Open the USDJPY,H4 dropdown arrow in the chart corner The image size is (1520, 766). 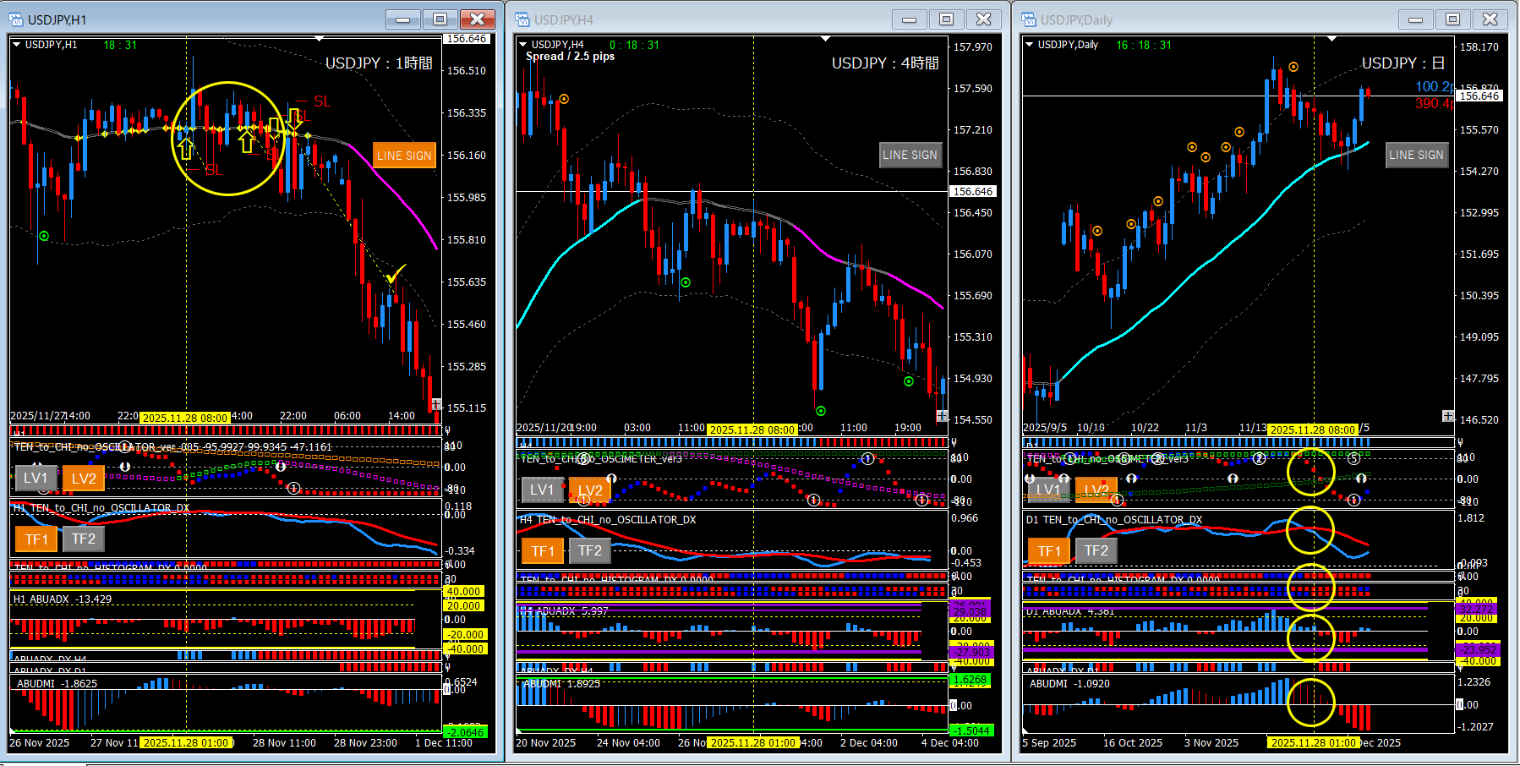522,45
